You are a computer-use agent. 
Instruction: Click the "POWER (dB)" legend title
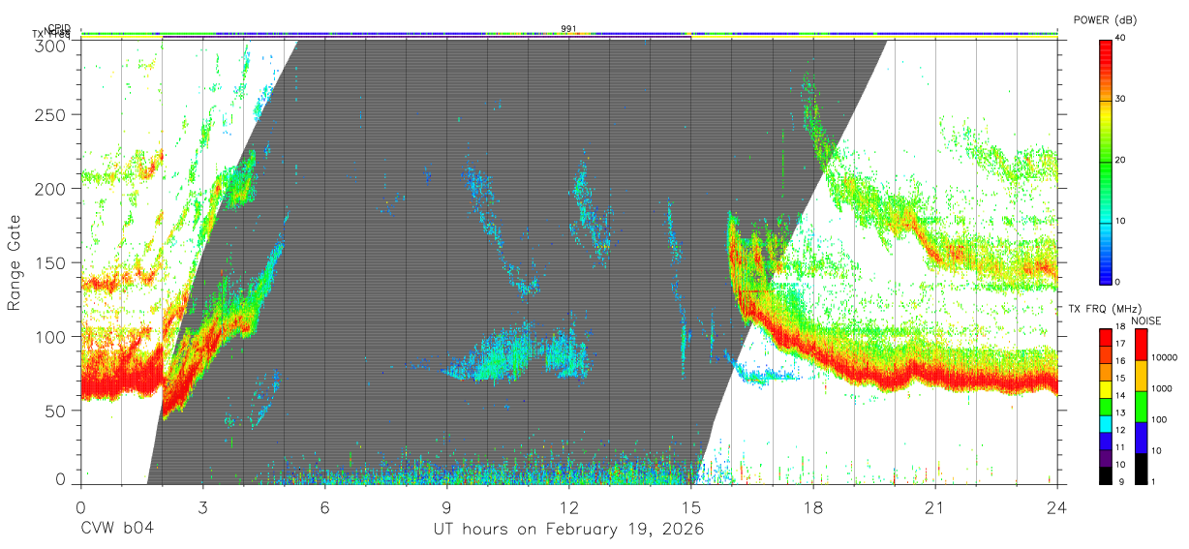tap(1106, 19)
